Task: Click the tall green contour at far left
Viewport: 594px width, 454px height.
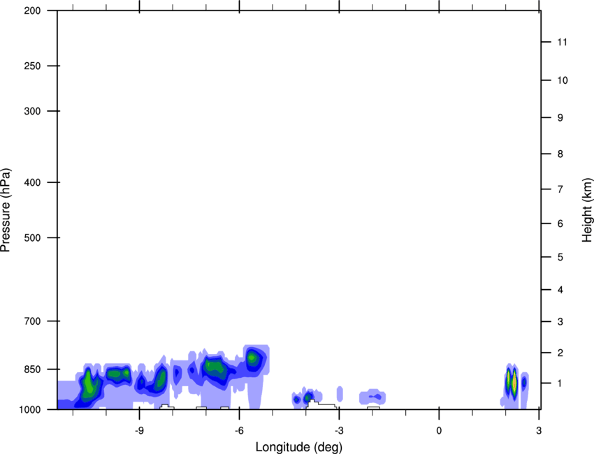Action: click(x=88, y=386)
